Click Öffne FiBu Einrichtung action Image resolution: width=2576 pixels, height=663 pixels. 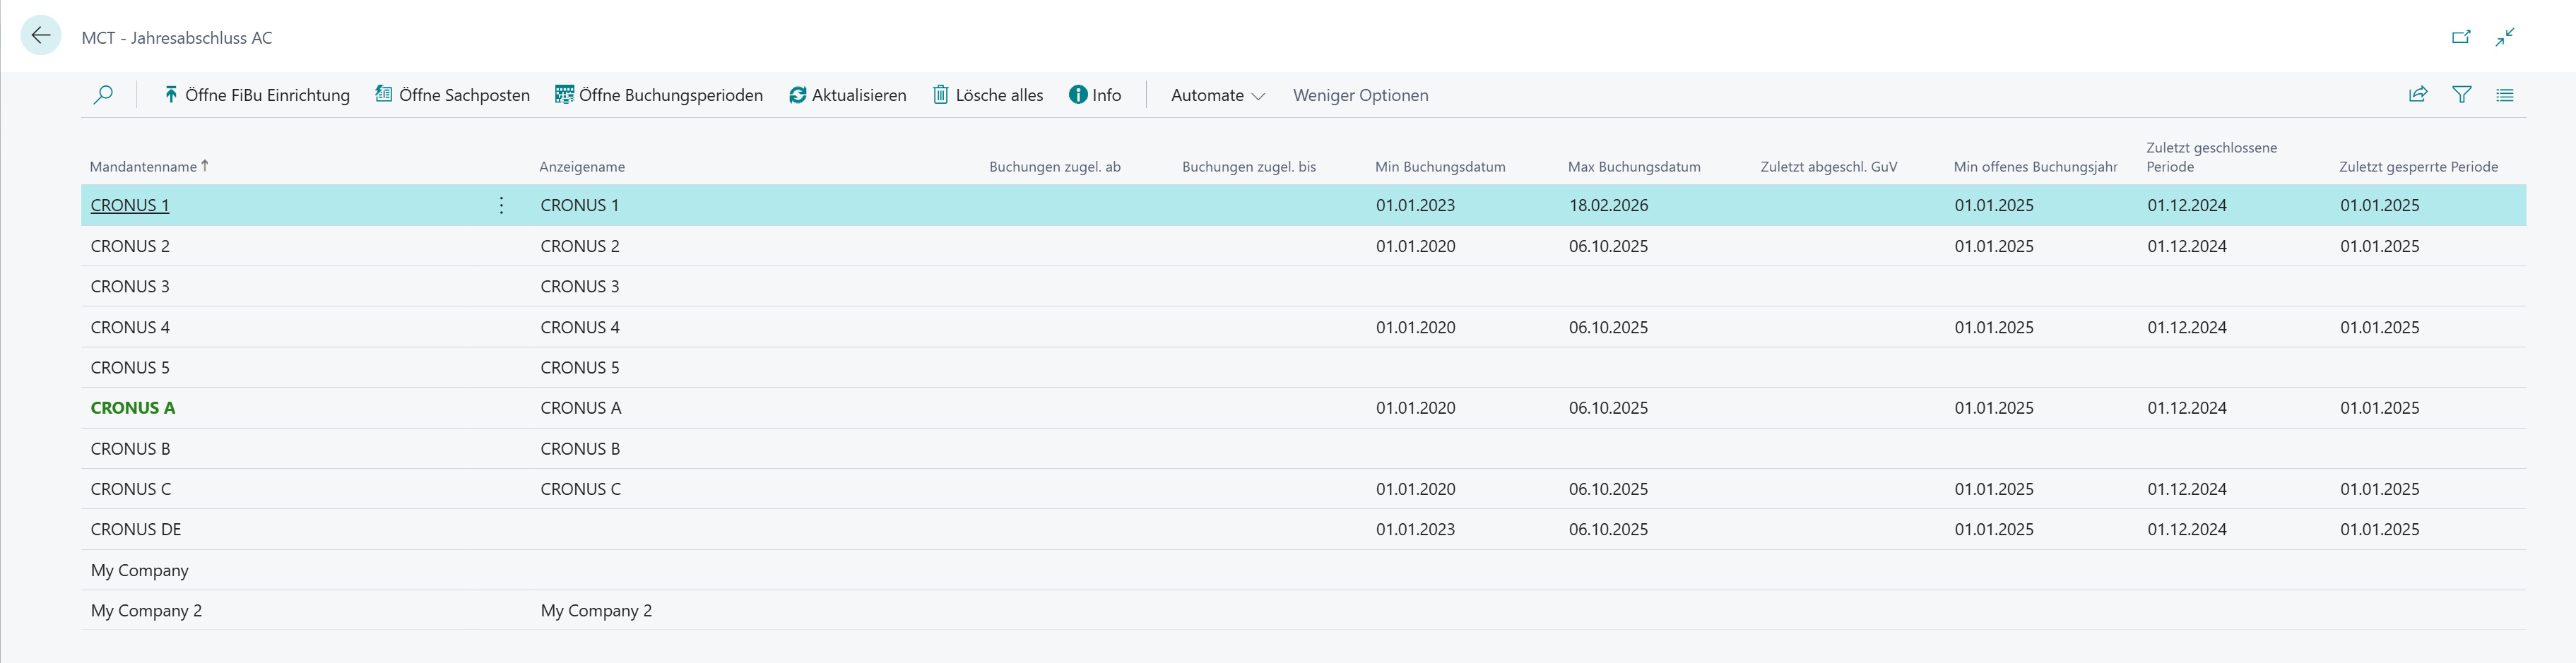(x=256, y=95)
